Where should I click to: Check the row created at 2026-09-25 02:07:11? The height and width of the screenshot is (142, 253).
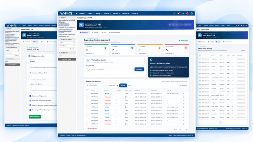pyautogui.click(x=87, y=94)
